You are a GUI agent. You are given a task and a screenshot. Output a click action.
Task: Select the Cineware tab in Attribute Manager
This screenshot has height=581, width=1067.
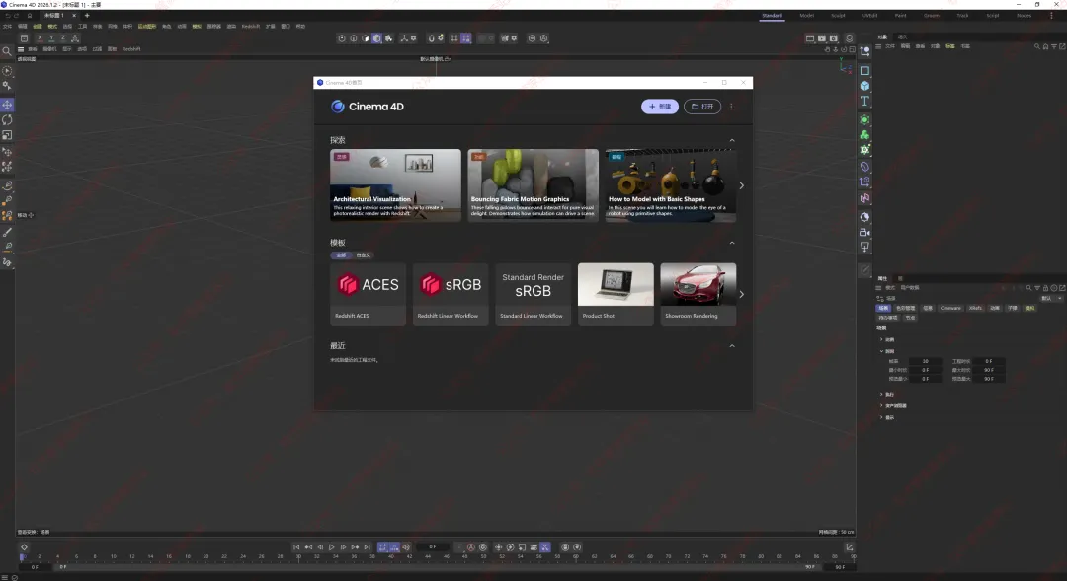tap(950, 308)
